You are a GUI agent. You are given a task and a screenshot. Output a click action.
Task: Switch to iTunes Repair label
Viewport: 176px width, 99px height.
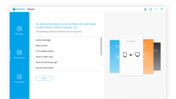tap(19, 82)
